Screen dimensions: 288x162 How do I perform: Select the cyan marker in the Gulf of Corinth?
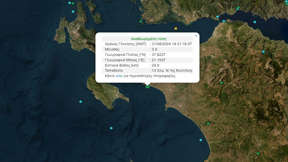pos(255,22)
